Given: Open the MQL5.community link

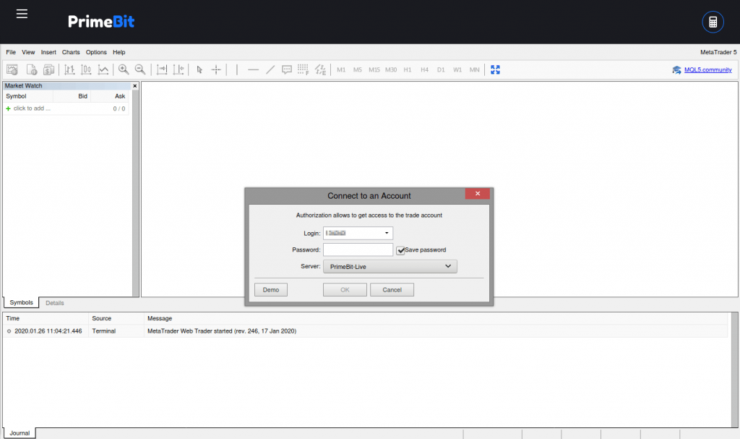Looking at the screenshot, I should 708,70.
